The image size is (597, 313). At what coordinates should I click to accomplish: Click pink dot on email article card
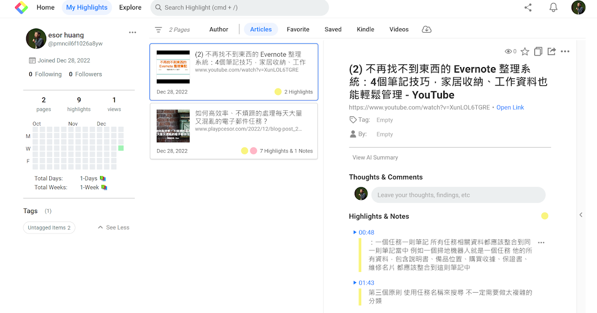pos(253,151)
